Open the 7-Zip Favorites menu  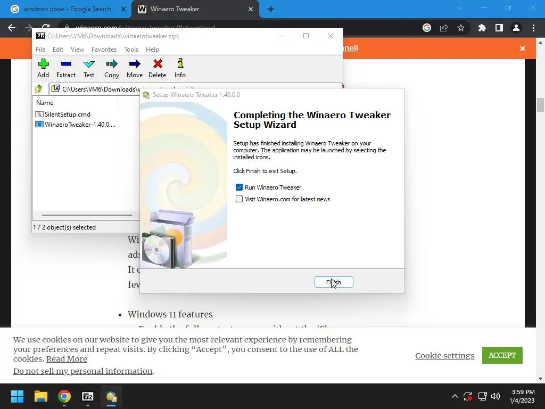pyautogui.click(x=104, y=50)
